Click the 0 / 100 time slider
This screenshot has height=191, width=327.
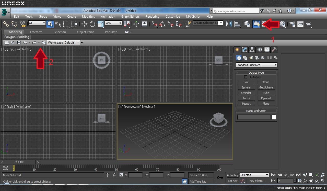click(20, 162)
